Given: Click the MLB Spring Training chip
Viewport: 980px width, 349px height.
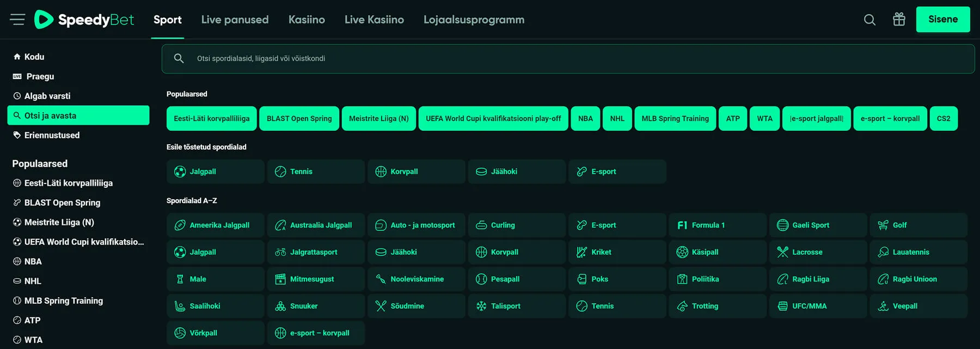Looking at the screenshot, I should point(675,119).
